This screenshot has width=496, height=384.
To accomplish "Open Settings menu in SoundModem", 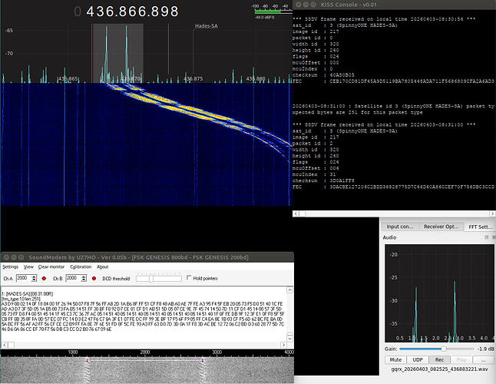I will click(11, 267).
